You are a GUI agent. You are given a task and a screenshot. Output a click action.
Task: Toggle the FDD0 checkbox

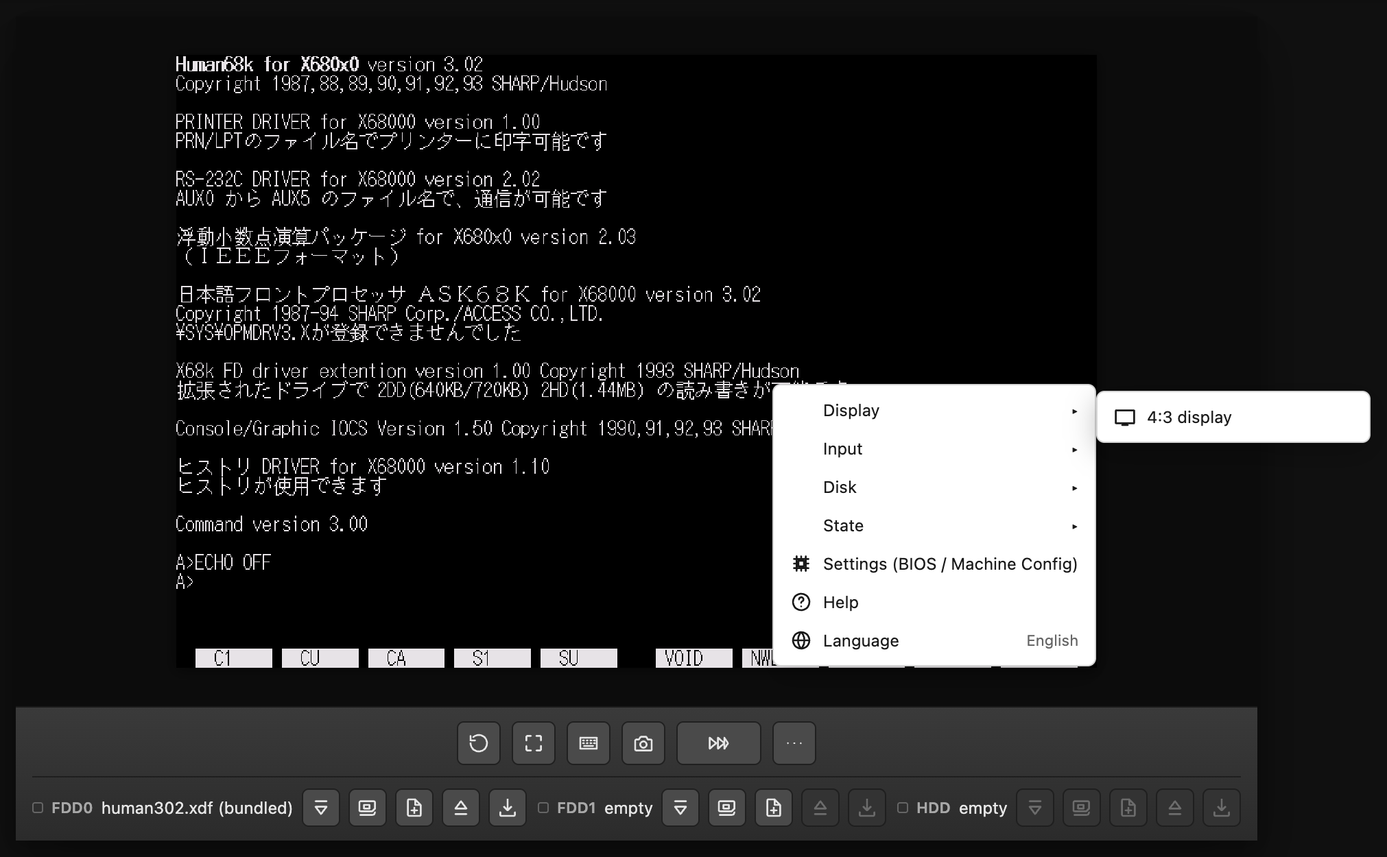pos(38,808)
